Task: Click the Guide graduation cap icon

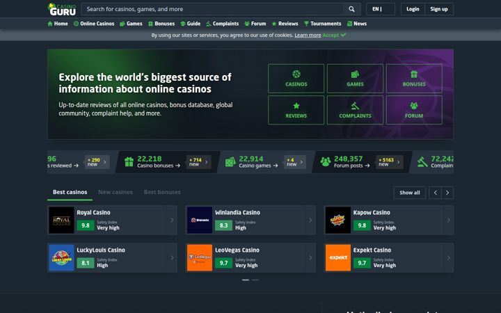Action: pos(183,24)
